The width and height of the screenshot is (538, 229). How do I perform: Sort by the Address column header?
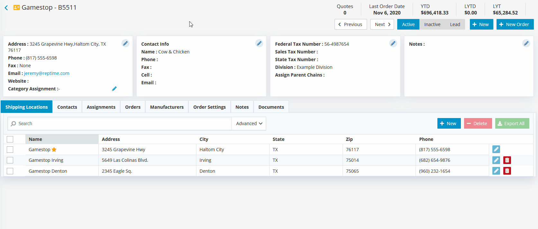point(147,139)
